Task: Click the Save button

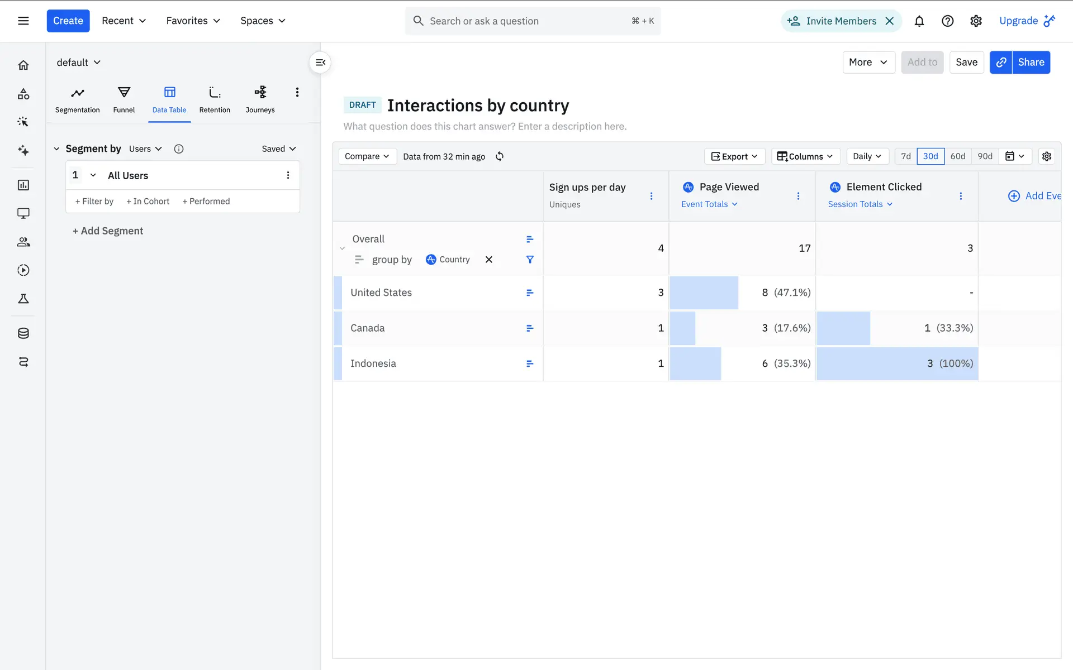Action: coord(966,63)
